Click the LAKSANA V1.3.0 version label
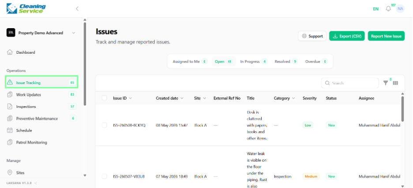 [19, 183]
